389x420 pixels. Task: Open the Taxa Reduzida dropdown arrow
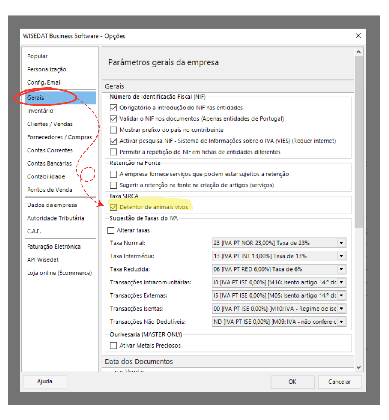coord(341,269)
